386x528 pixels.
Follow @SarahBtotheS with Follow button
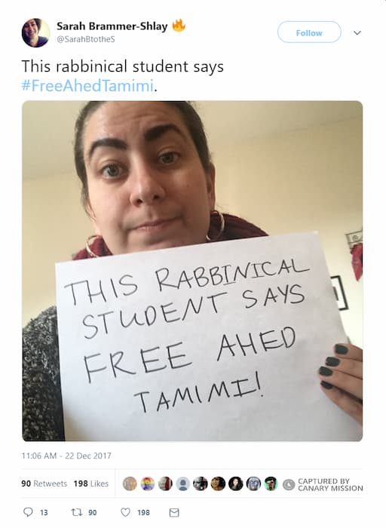pos(309,32)
